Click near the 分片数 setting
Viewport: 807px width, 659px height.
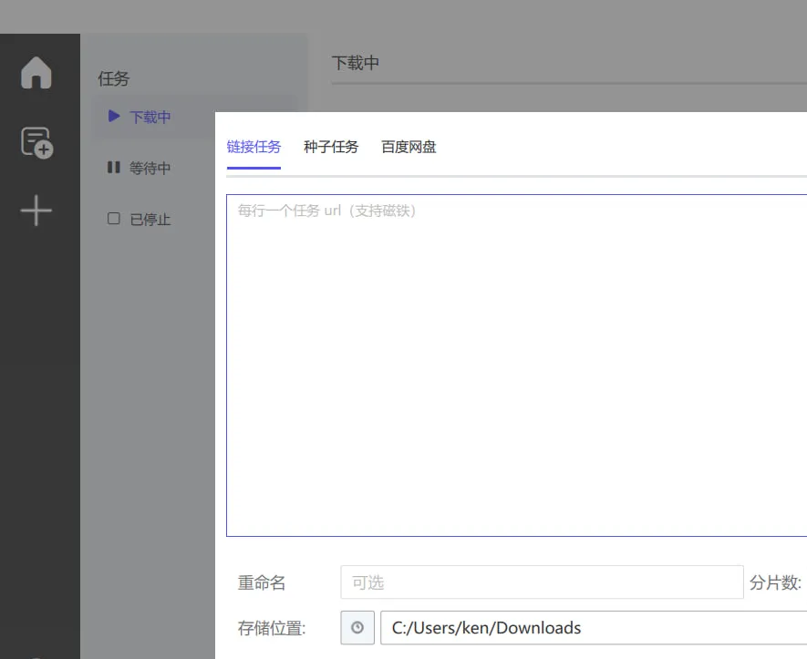click(774, 582)
